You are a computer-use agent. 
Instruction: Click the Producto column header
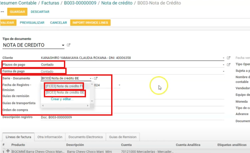(18, 145)
